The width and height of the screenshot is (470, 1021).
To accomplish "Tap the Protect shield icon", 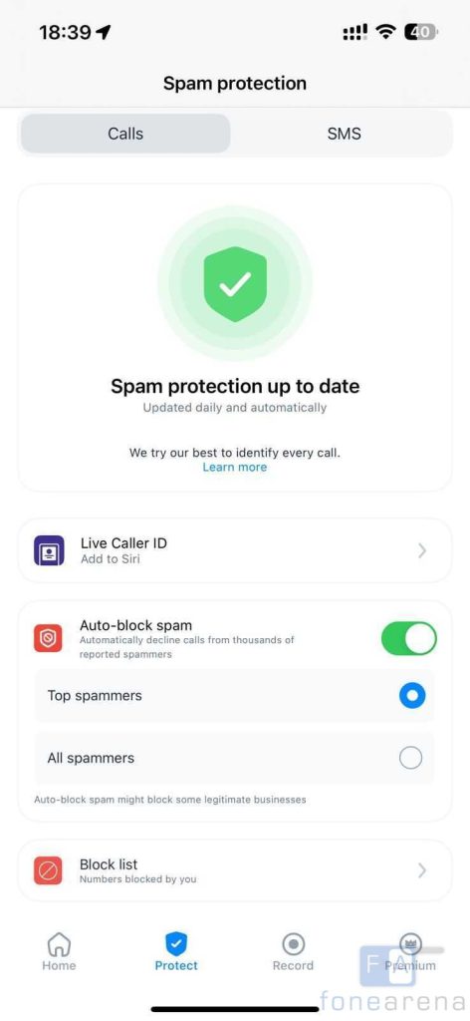I will [x=176, y=943].
